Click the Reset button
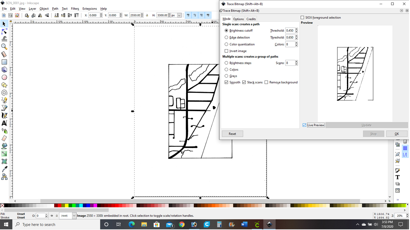410x230 pixels. (x=232, y=134)
